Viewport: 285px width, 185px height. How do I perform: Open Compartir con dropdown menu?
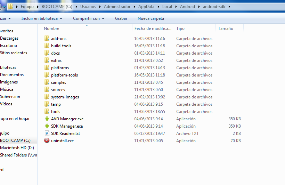click(89, 18)
